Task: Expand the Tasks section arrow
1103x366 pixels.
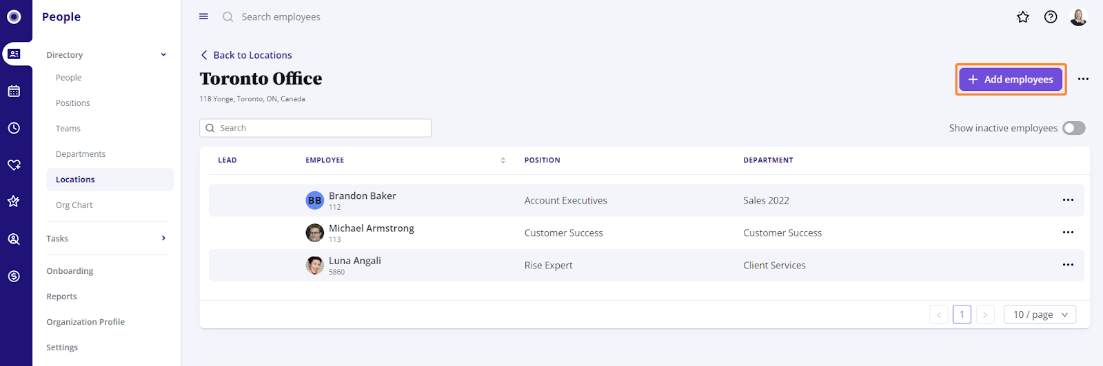Action: pyautogui.click(x=163, y=238)
